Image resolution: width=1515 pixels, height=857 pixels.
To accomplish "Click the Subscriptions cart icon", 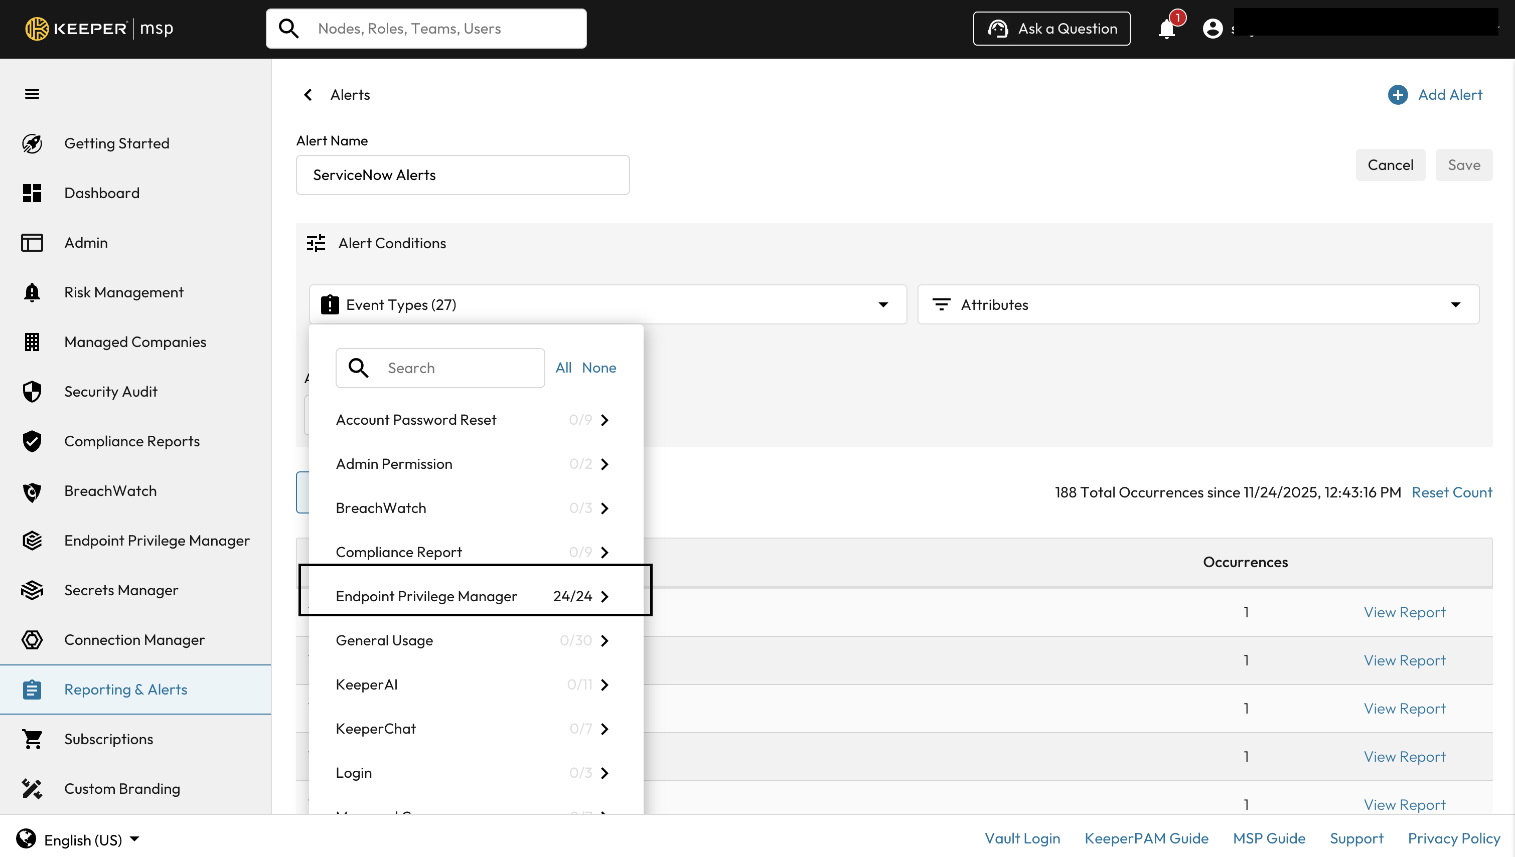I will pyautogui.click(x=32, y=739).
